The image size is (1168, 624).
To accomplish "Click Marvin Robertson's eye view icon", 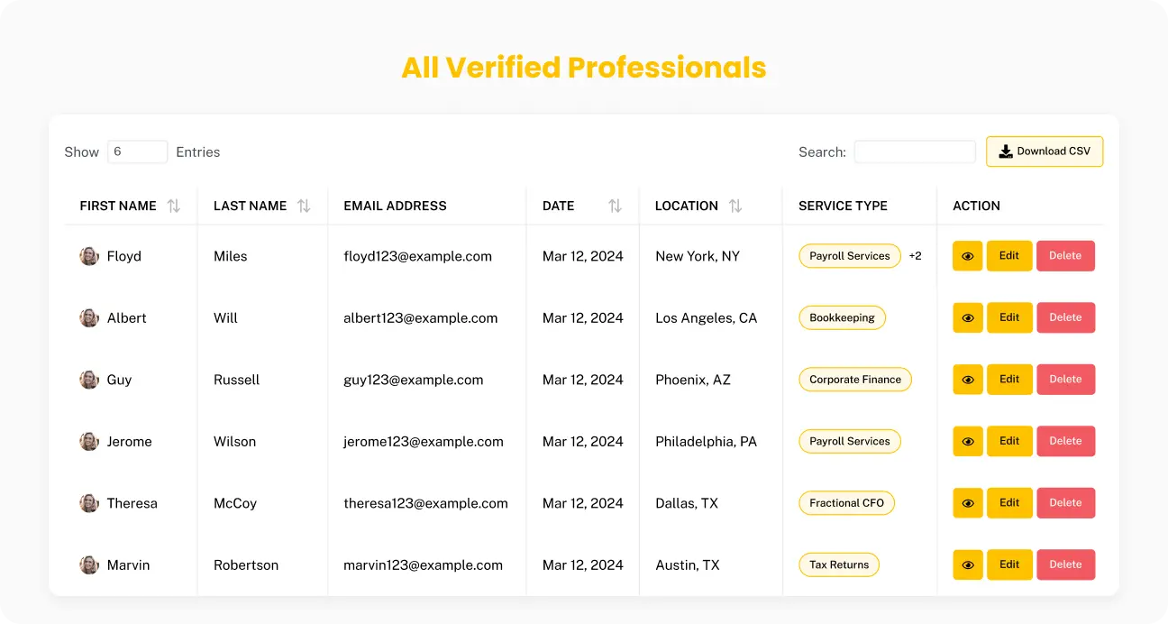I will click(x=968, y=564).
